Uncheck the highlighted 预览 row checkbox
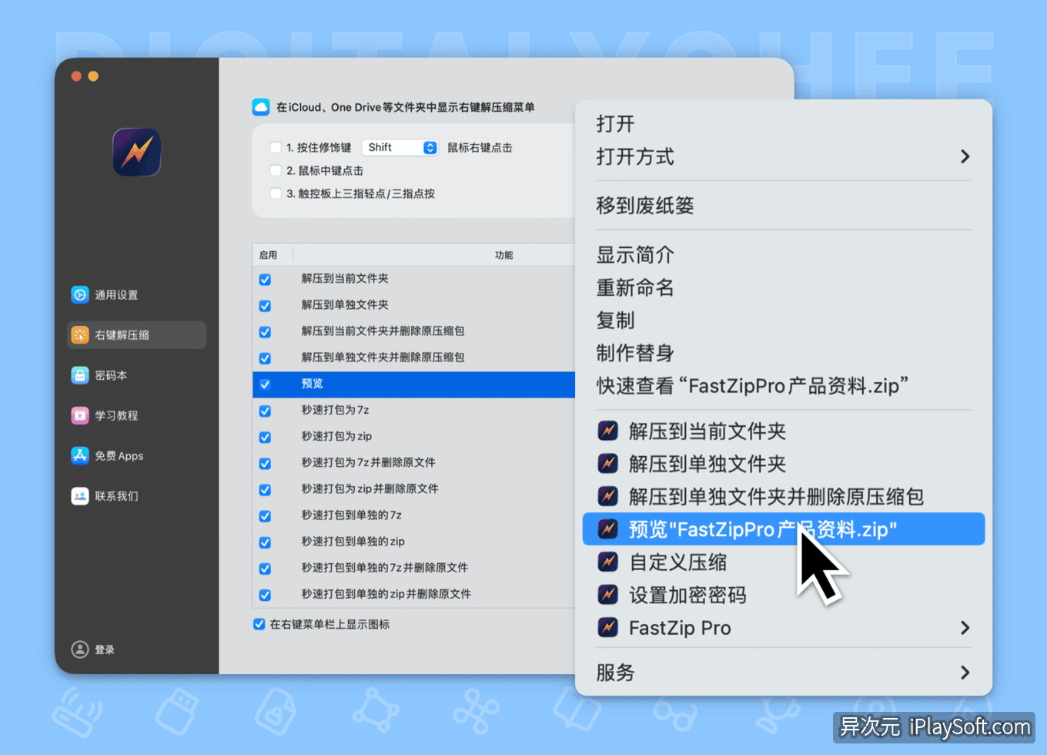 click(265, 384)
